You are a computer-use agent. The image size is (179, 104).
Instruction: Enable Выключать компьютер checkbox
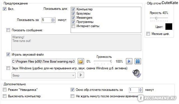point(4,96)
